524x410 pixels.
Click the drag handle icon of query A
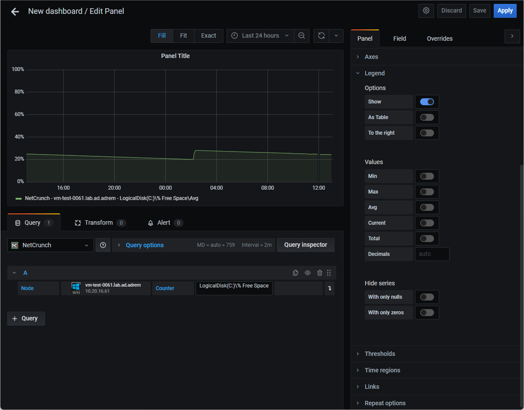329,273
